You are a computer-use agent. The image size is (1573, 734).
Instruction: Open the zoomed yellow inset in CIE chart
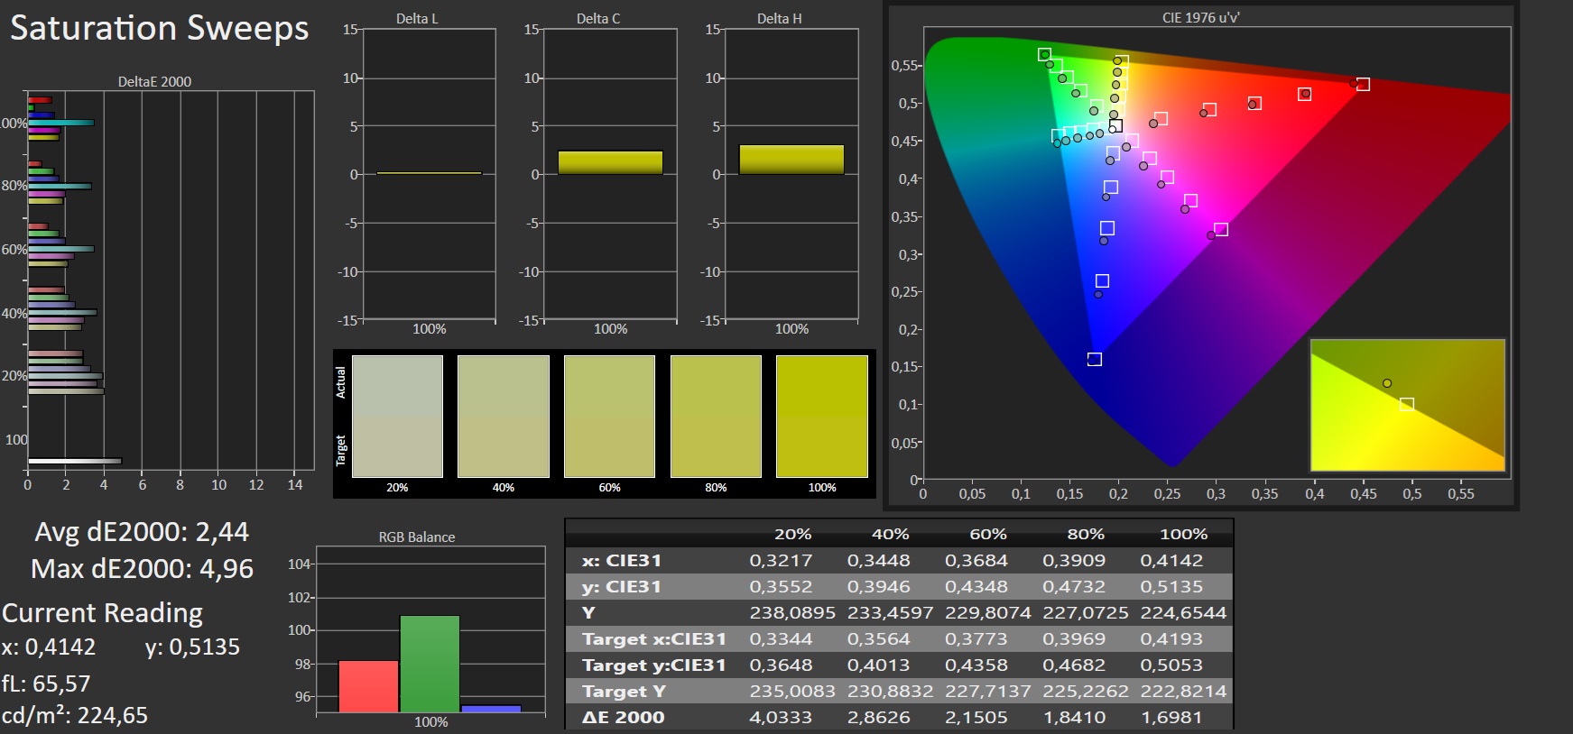(1407, 405)
